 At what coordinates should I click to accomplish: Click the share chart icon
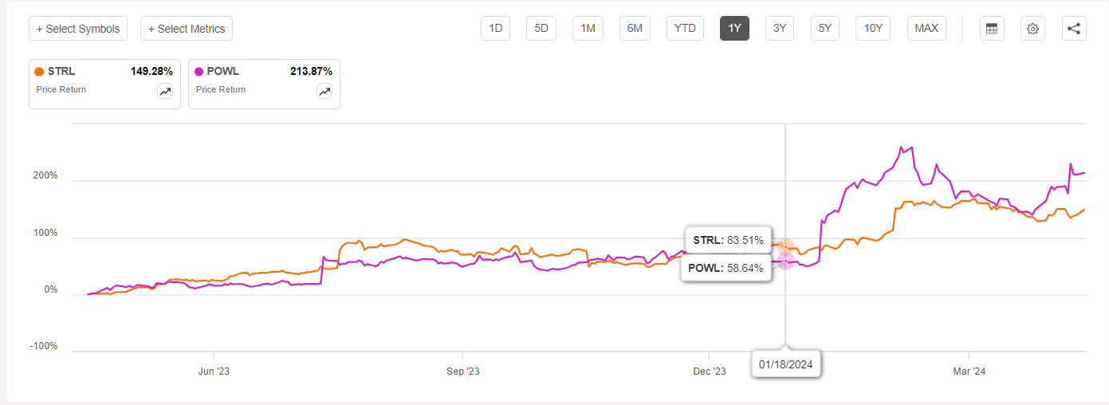point(1074,29)
